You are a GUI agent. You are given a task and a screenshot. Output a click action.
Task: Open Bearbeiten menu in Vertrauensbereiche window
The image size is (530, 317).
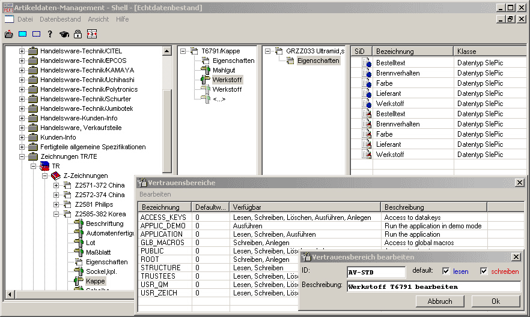tap(155, 194)
